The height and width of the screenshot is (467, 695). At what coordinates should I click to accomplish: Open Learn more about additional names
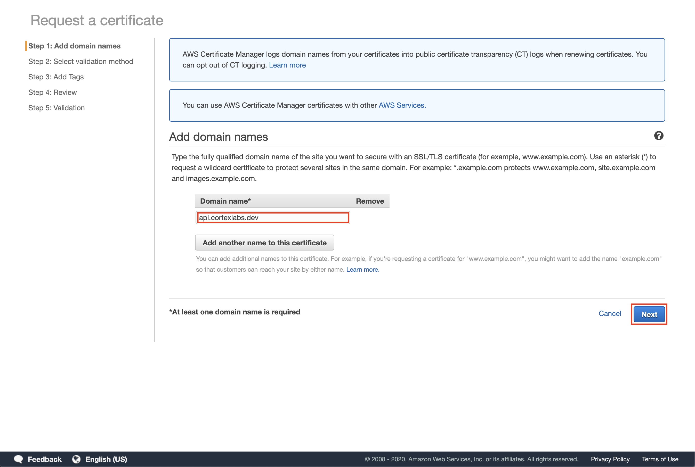click(x=362, y=270)
